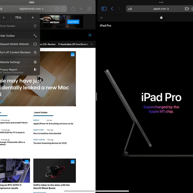Click Learn More on Verizon ad
This screenshot has height=193, width=193.
tap(73, 22)
